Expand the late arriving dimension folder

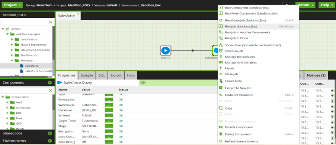click(x=12, y=50)
